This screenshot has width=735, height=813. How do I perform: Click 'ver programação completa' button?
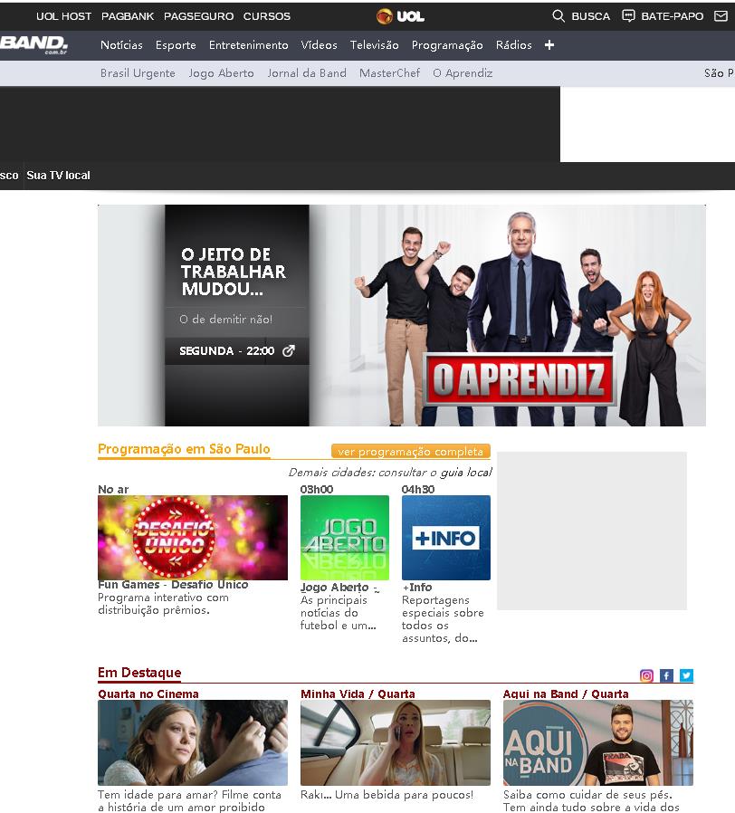point(411,452)
